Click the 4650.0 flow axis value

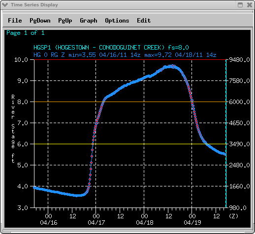pos(239,123)
